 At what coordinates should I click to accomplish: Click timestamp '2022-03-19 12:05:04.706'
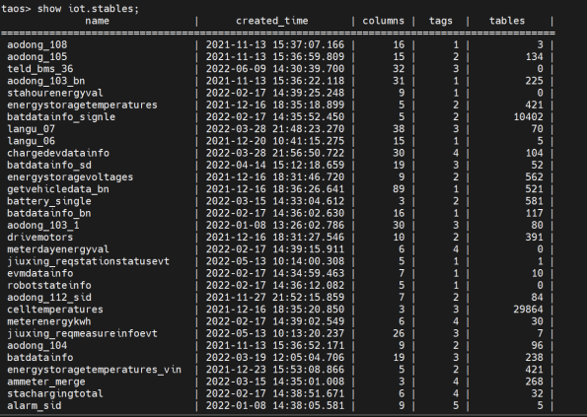(x=275, y=357)
